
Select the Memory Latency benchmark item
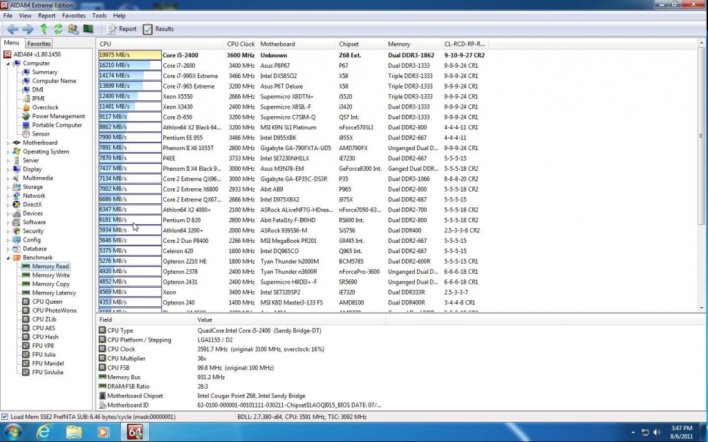54,293
